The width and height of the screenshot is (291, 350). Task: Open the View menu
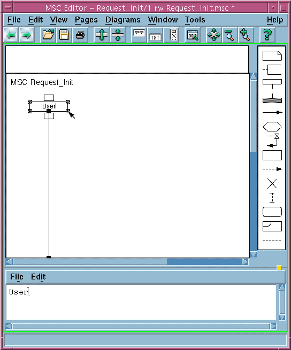(x=59, y=20)
